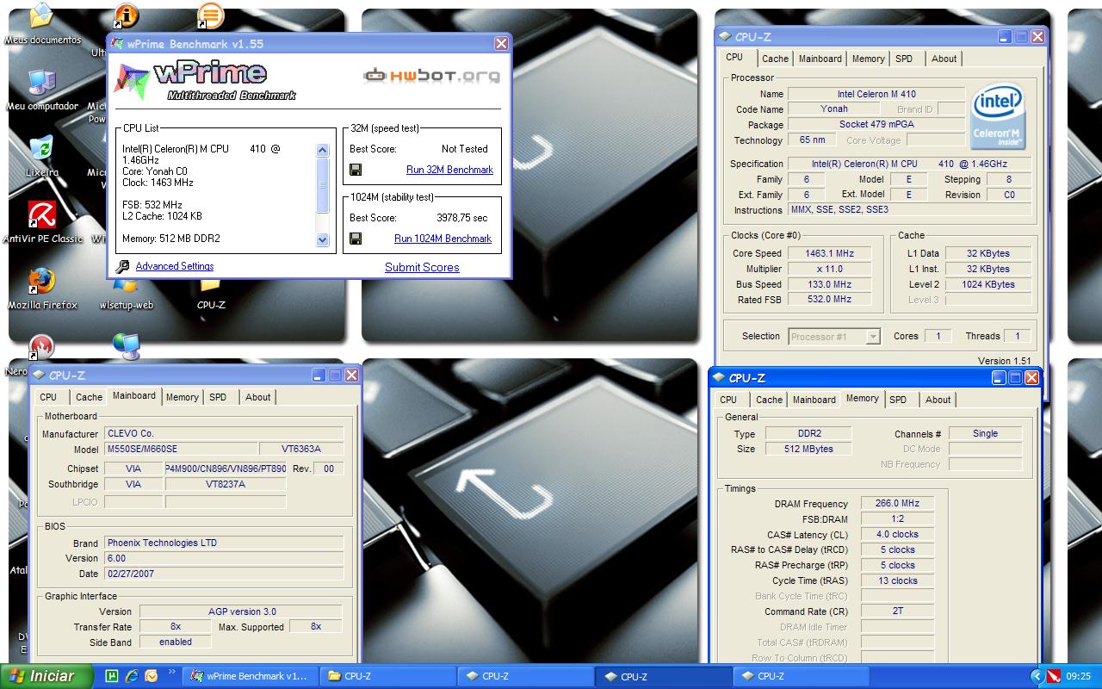Image resolution: width=1102 pixels, height=689 pixels.
Task: Select Mainboard tab in the bottom-right Memory CPU-Z window
Action: pos(814,400)
